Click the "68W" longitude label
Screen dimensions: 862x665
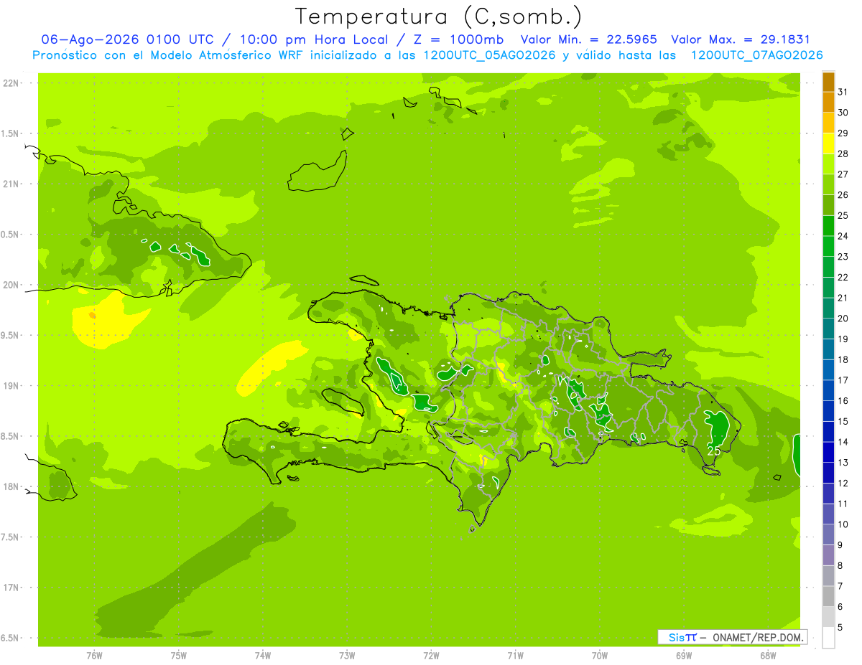point(768,656)
